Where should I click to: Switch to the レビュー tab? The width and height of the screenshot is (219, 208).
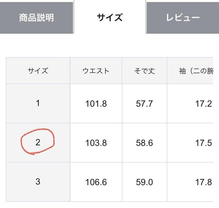182,18
